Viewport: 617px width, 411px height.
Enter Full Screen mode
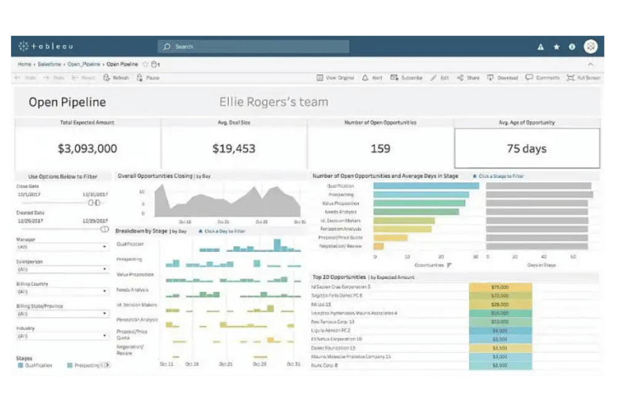[583, 78]
